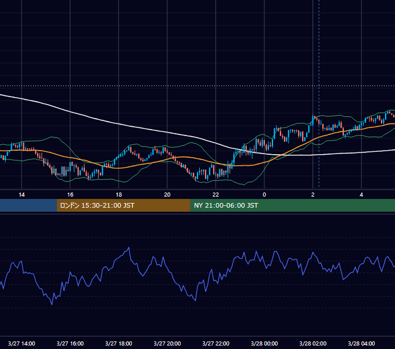Viewport: 395px width, 349px height.
Task: Click the London 15:30-21:00 JST session bar
Action: (123, 205)
